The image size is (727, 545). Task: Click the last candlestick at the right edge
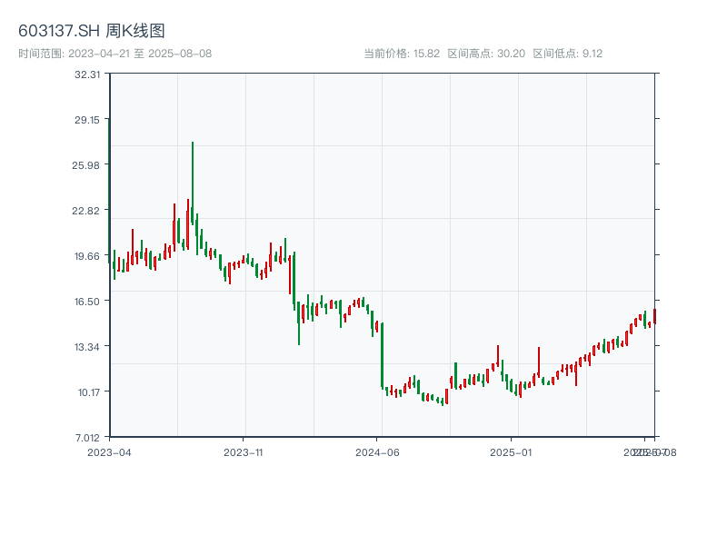pyautogui.click(x=654, y=315)
